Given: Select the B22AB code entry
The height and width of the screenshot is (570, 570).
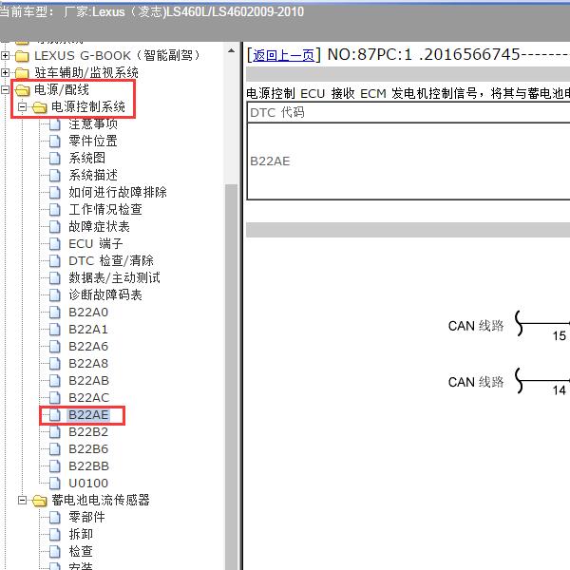Looking at the screenshot, I should click(x=88, y=381).
